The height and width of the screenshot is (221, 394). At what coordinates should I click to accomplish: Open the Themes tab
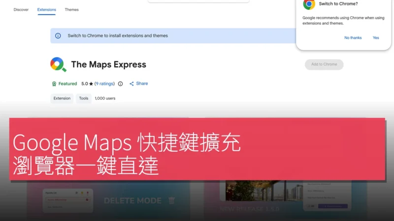point(71,9)
